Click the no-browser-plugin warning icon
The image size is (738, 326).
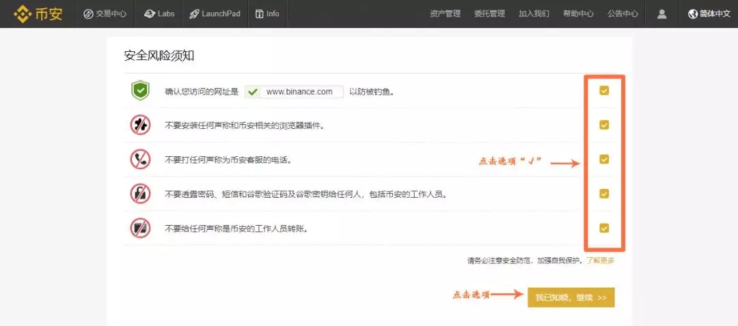point(140,125)
